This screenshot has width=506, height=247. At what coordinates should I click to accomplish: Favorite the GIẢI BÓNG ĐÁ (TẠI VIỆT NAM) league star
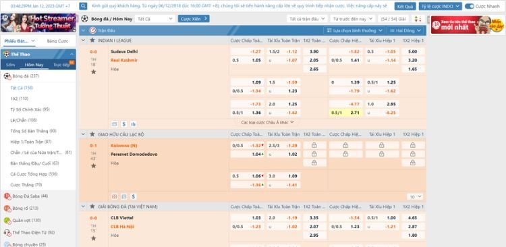pos(92,207)
